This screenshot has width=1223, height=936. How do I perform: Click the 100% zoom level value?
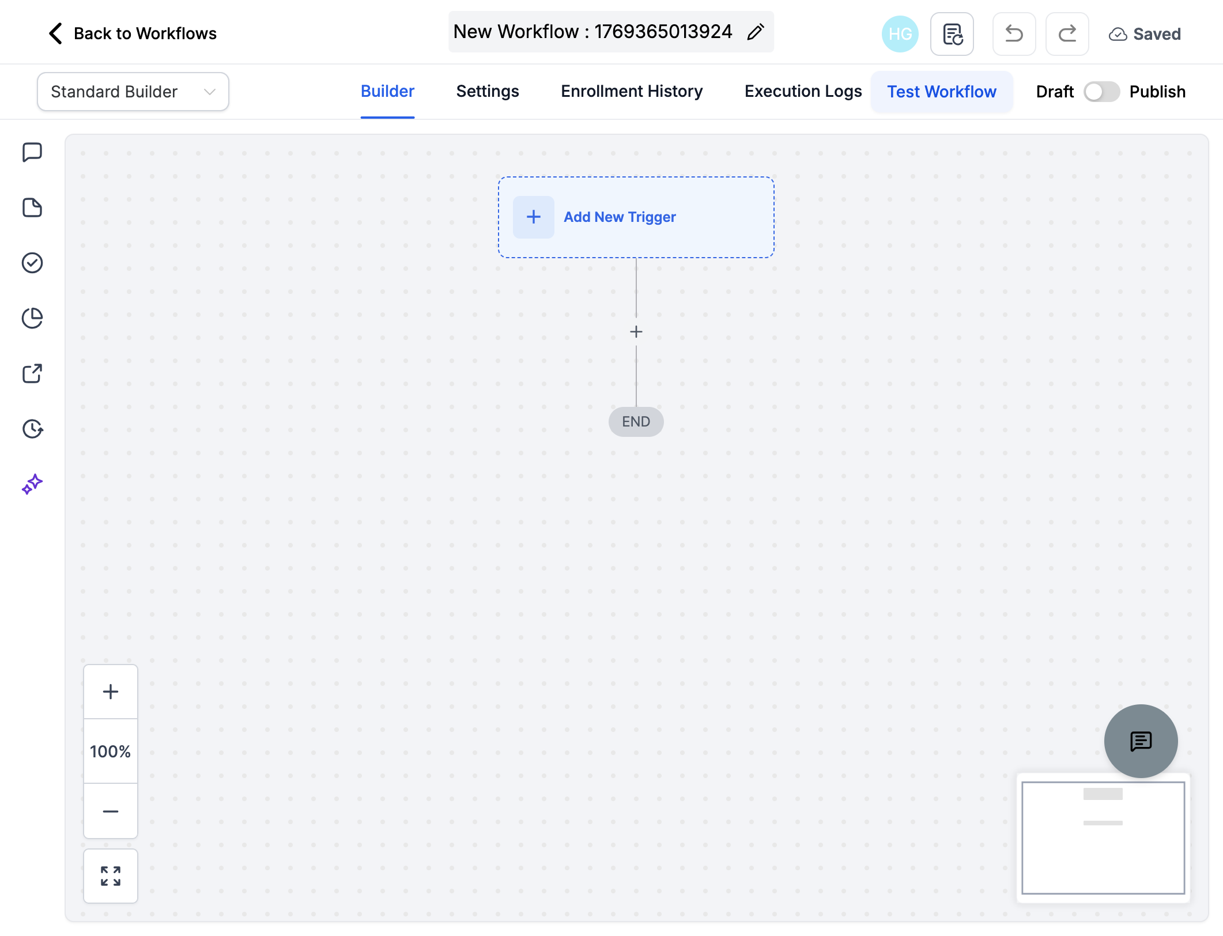tap(111, 752)
